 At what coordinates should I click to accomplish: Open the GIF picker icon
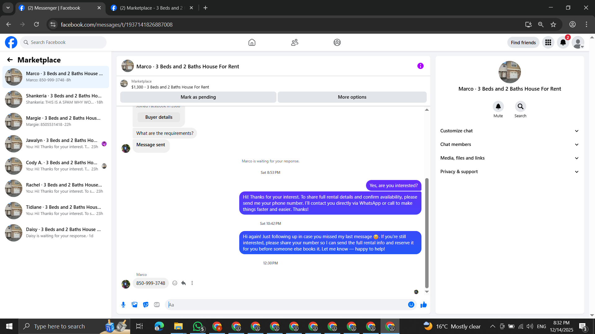tap(157, 305)
